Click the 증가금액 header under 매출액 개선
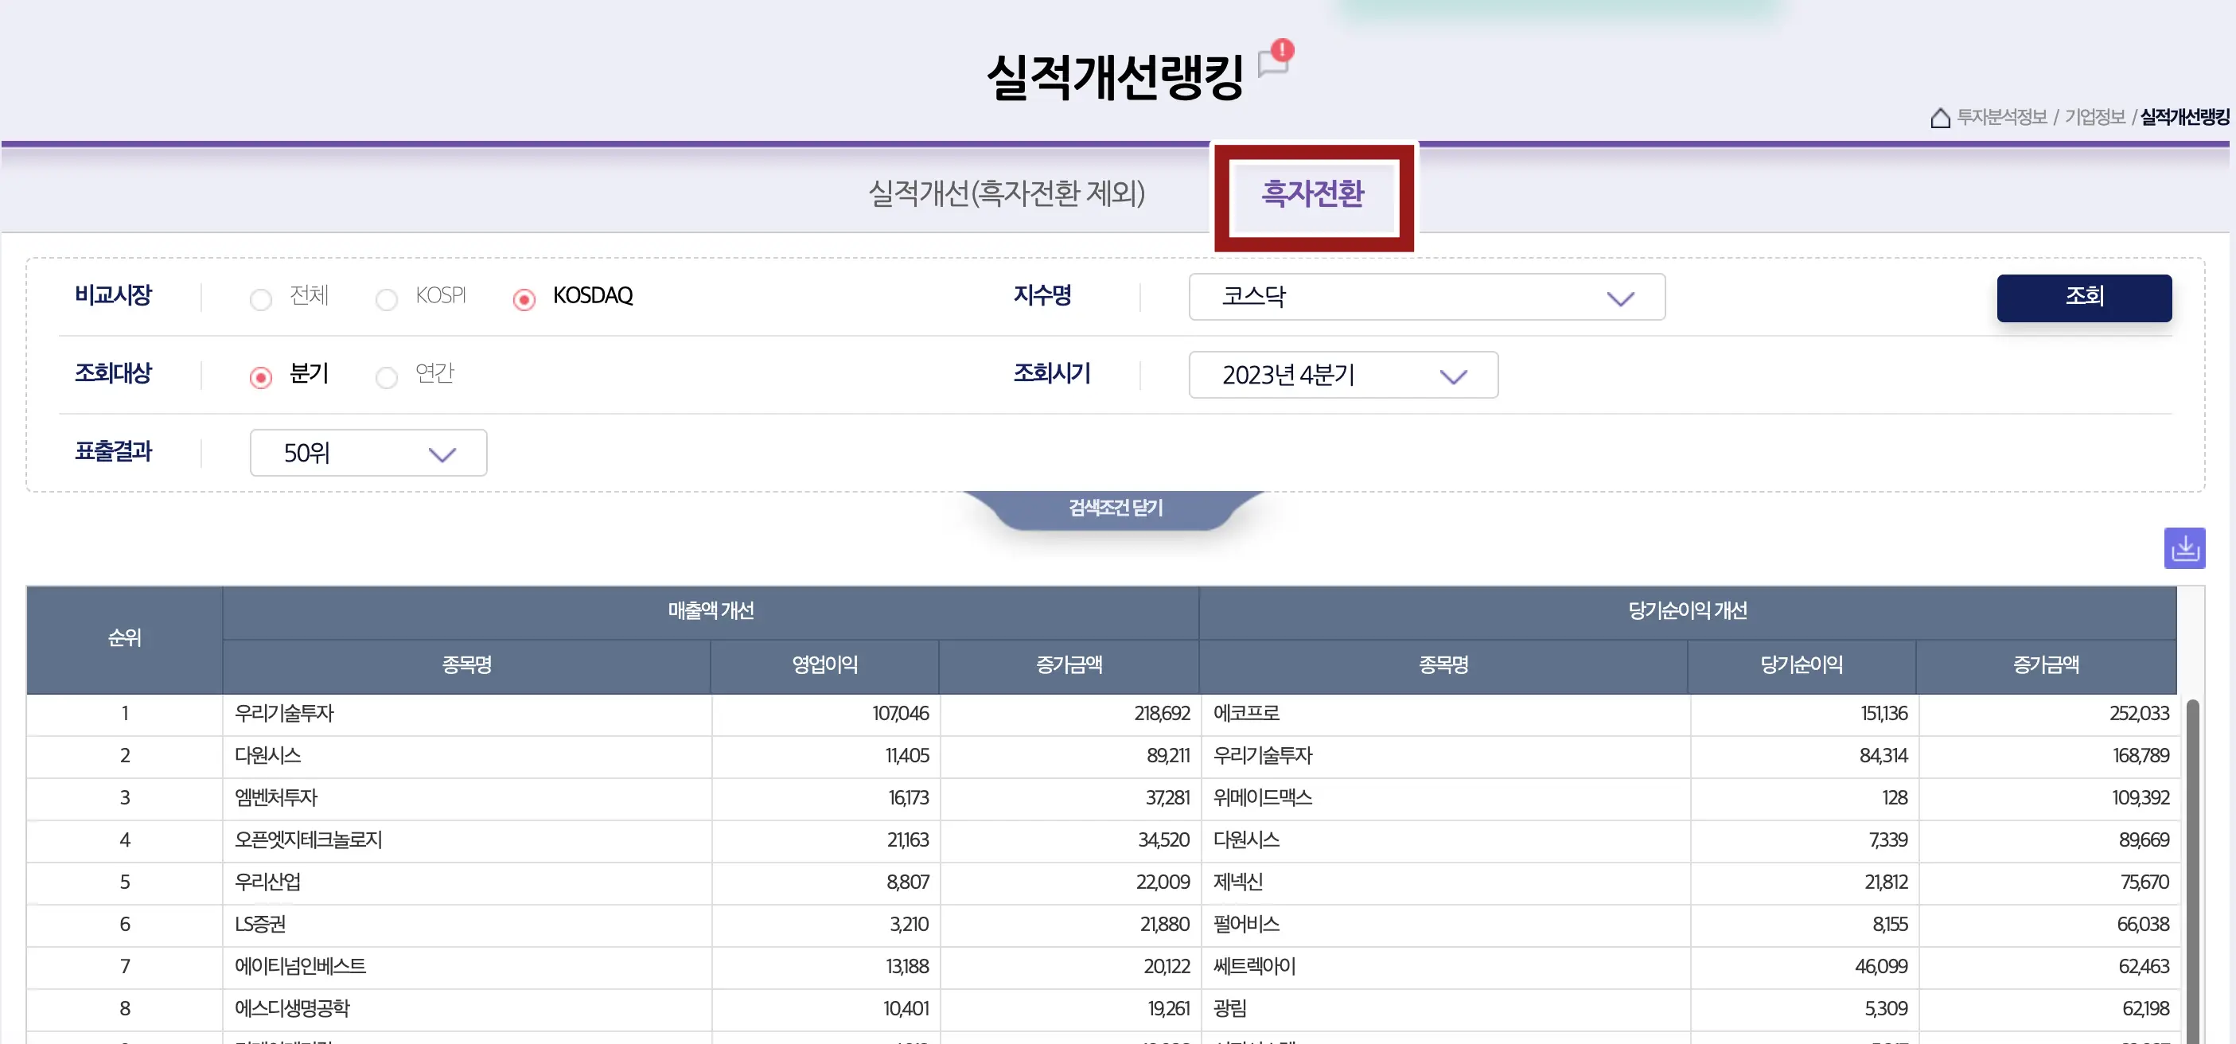 tap(1069, 664)
